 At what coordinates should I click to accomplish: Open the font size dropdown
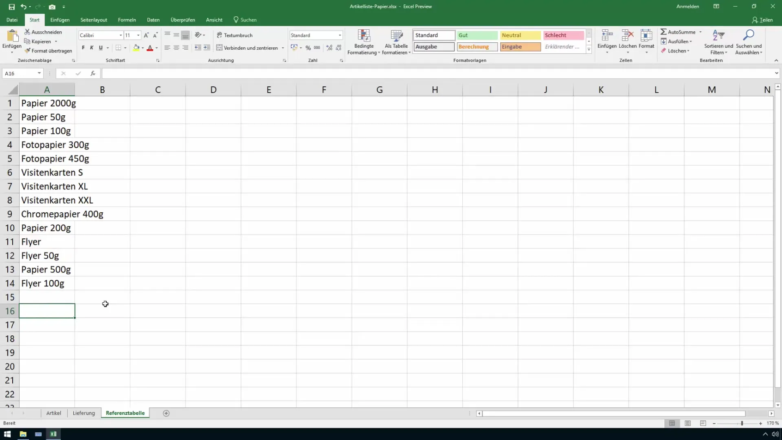tap(138, 35)
